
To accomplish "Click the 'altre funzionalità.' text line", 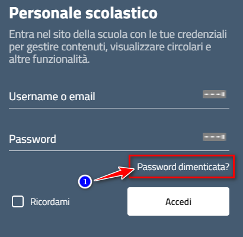I will click(49, 59).
